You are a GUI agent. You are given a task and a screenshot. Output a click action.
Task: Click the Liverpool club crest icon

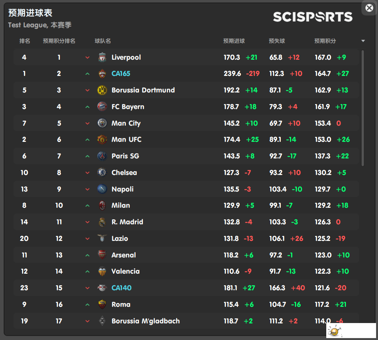tap(102, 57)
